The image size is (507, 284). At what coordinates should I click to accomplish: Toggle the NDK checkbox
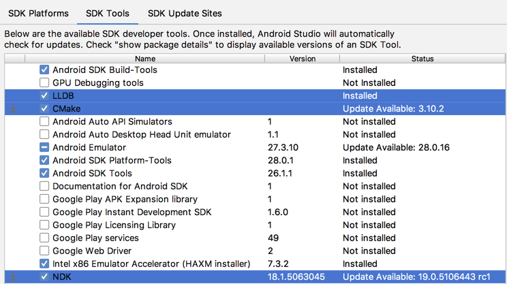[44, 277]
